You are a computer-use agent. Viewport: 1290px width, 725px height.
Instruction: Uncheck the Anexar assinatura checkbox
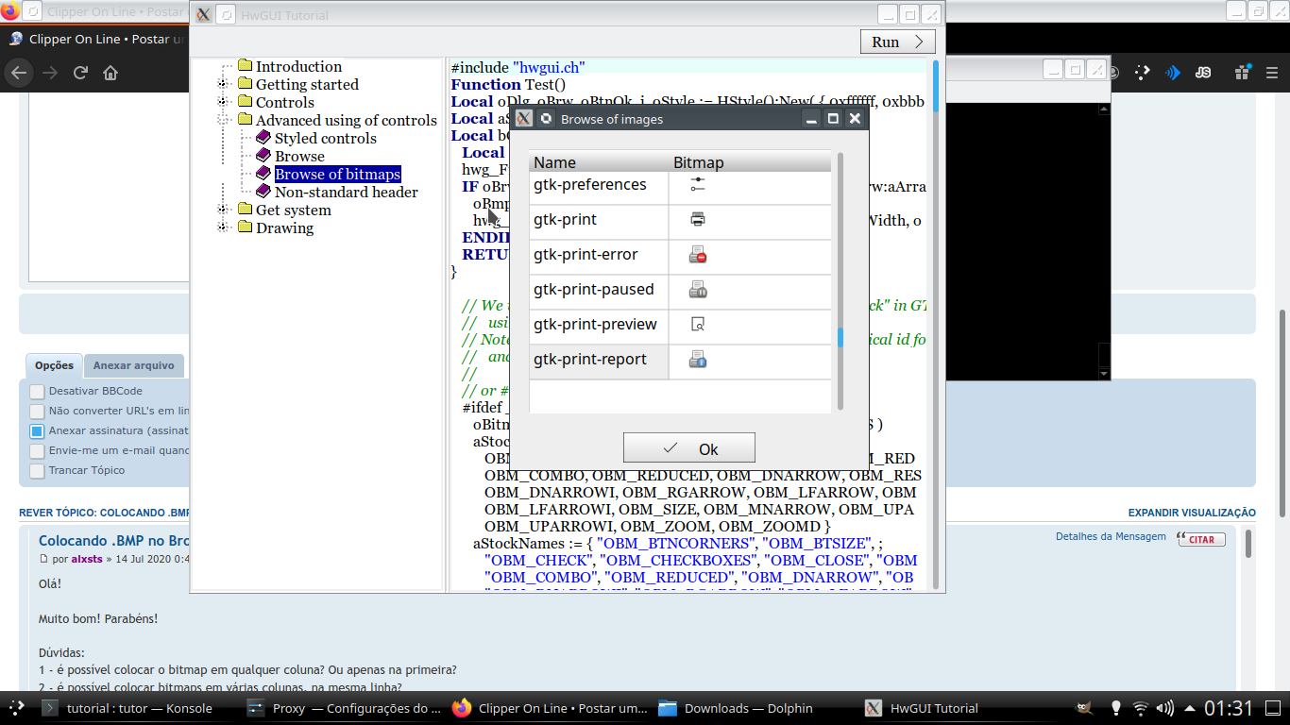pos(37,431)
